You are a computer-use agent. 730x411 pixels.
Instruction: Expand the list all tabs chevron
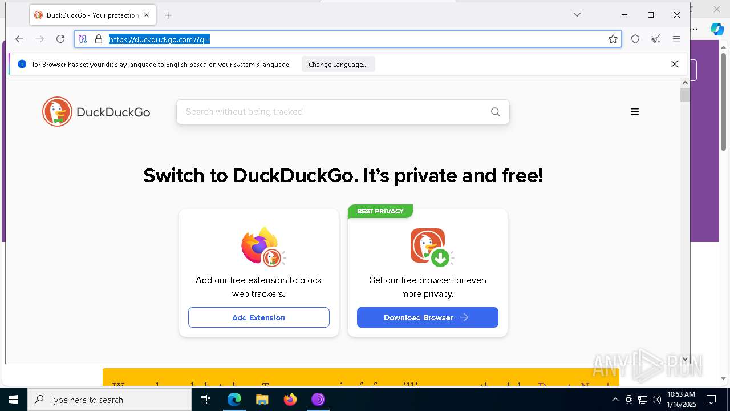click(x=577, y=15)
